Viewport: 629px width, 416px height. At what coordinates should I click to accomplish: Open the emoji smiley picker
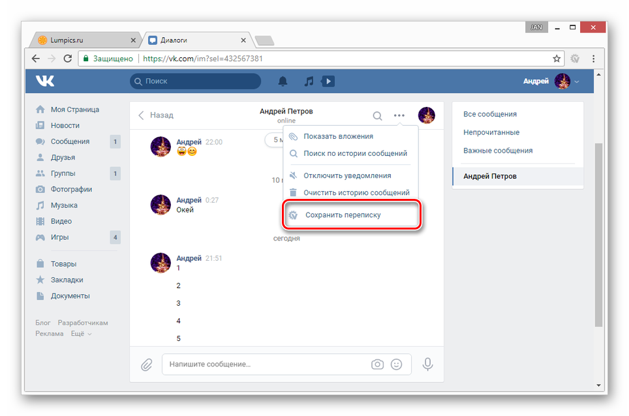coord(396,364)
